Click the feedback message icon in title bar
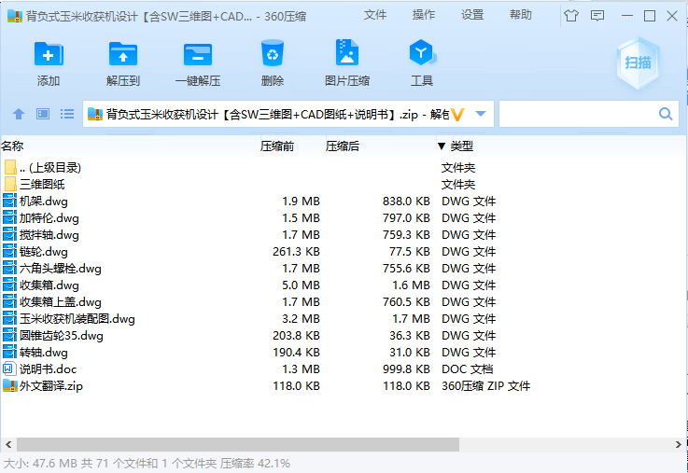 click(597, 16)
